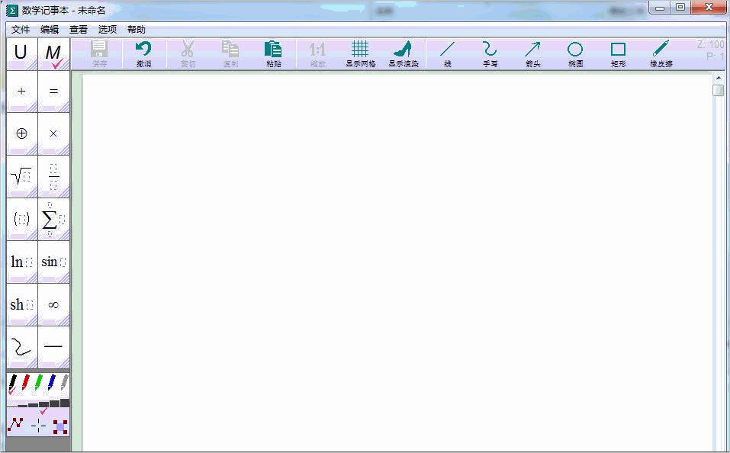This screenshot has height=453, width=730.
Task: Click the 复制 copy icon
Action: click(x=230, y=53)
